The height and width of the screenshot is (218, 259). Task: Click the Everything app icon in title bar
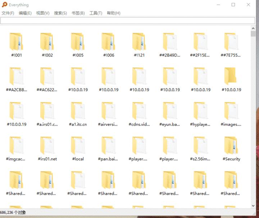pyautogui.click(x=4, y=5)
